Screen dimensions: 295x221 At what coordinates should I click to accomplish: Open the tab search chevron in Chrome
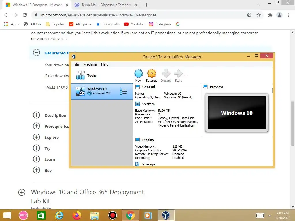point(259,5)
